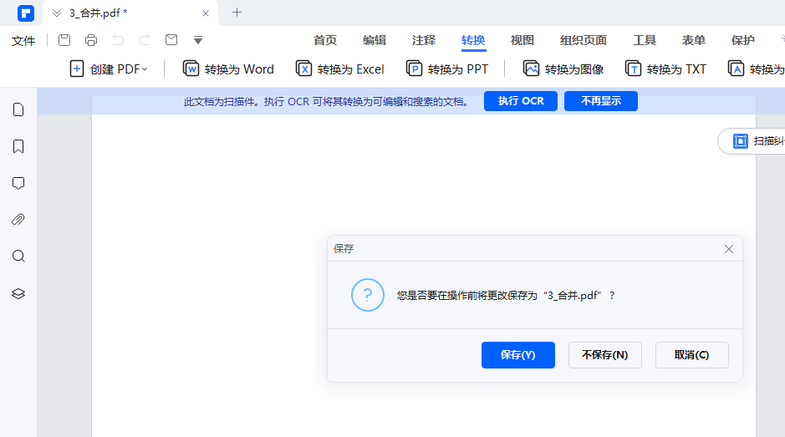Open the 组织页面 ribbon tab
Screen dimensions: 785x437
click(x=584, y=40)
